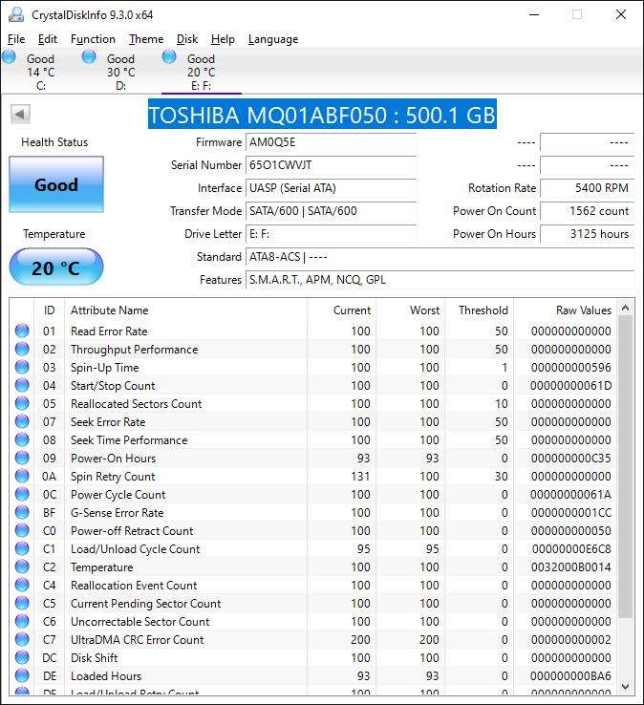
Task: Click the Good health status button
Action: [56, 184]
